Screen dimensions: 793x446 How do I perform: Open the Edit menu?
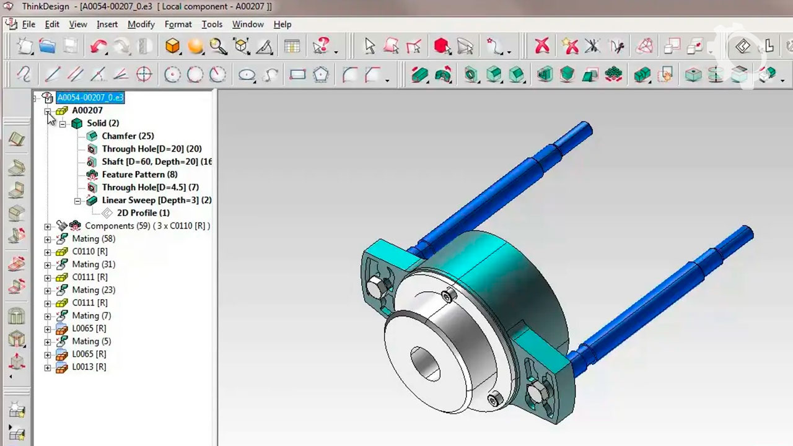pyautogui.click(x=52, y=24)
